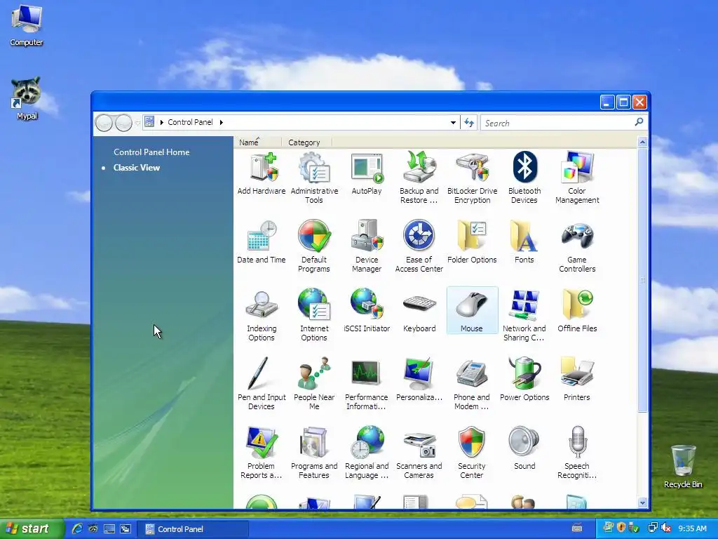Click the Search input box
The image size is (718, 539).
(x=556, y=123)
